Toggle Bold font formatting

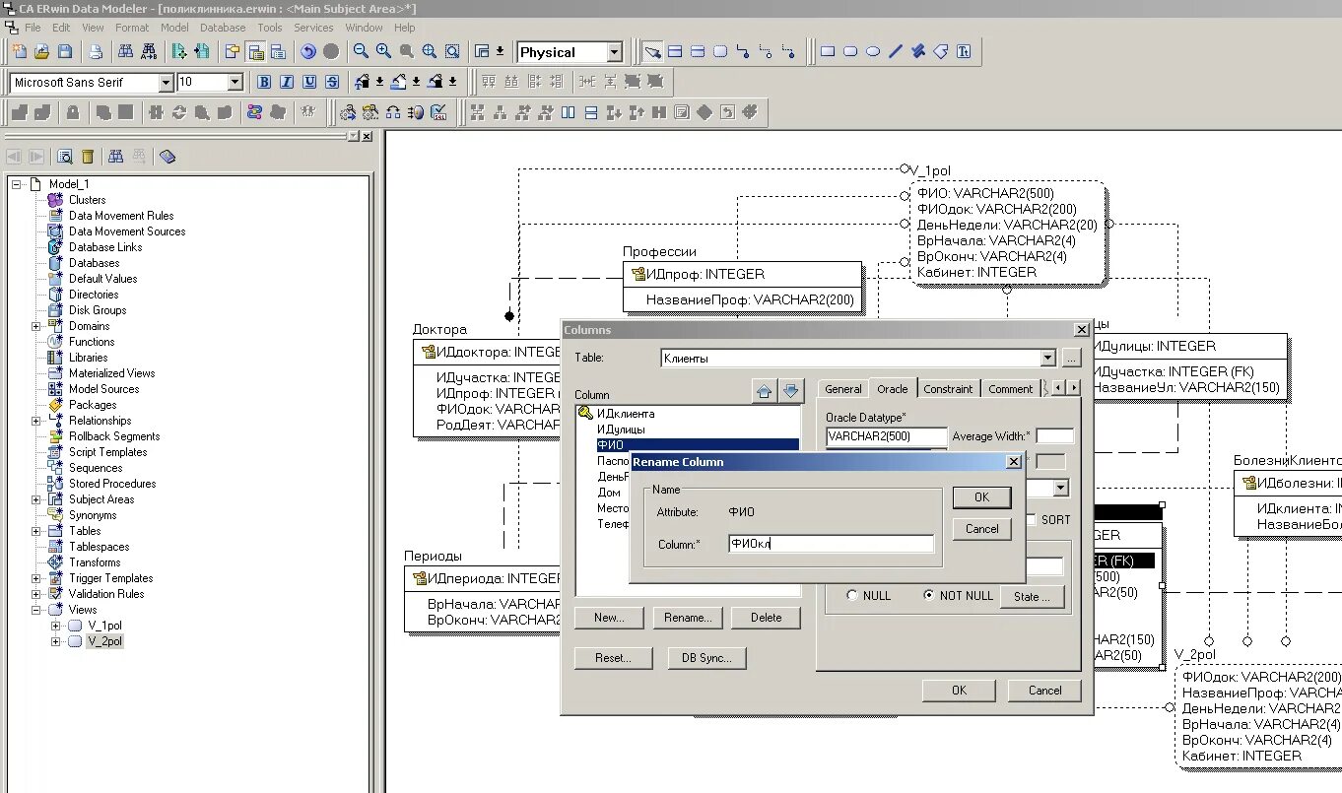[x=264, y=82]
